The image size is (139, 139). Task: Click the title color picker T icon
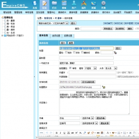(x=115, y=53)
